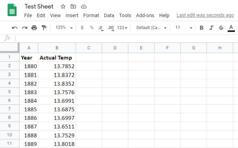The height and width of the screenshot is (148, 238).
Task: Open the Default font family dropdown
Action: (x=151, y=28)
